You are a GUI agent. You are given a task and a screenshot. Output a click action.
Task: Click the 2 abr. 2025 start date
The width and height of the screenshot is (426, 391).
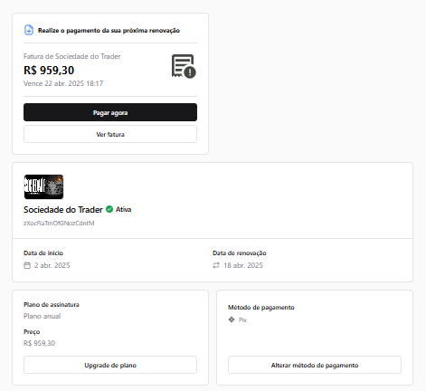pos(52,265)
